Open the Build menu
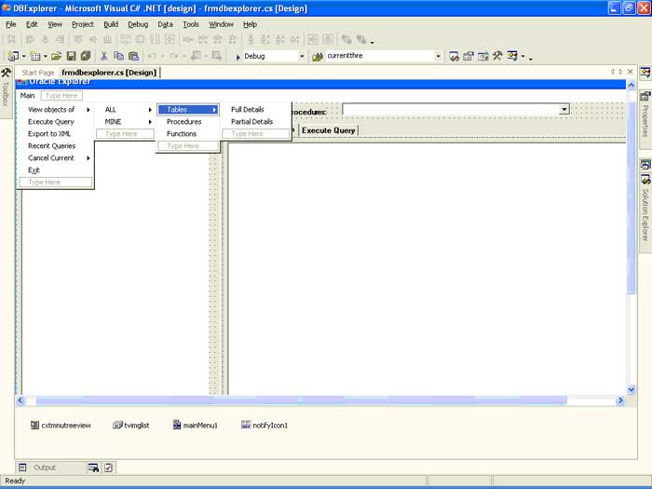Viewport: 652px width, 489px height. pos(111,24)
